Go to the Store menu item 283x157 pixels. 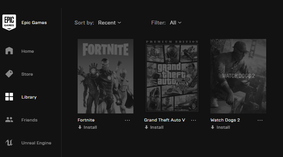point(27,74)
